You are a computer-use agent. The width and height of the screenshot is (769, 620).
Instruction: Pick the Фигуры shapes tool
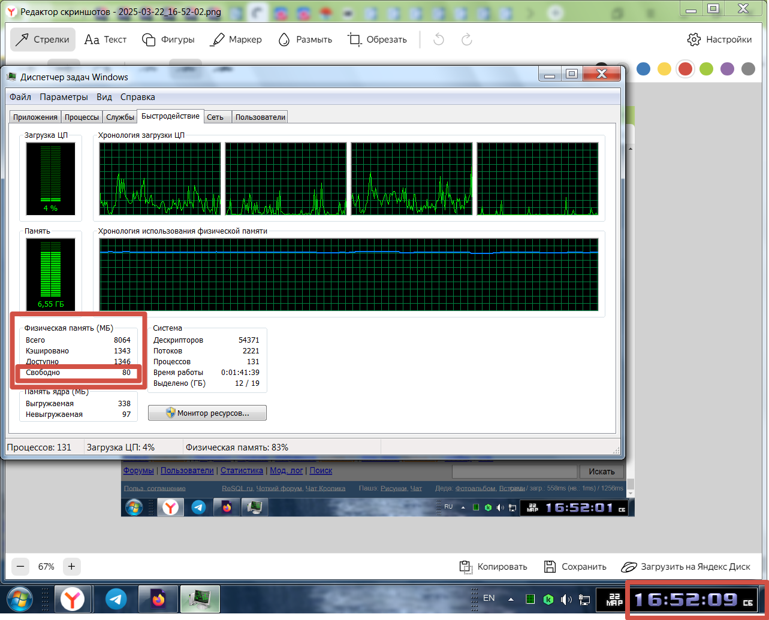168,40
